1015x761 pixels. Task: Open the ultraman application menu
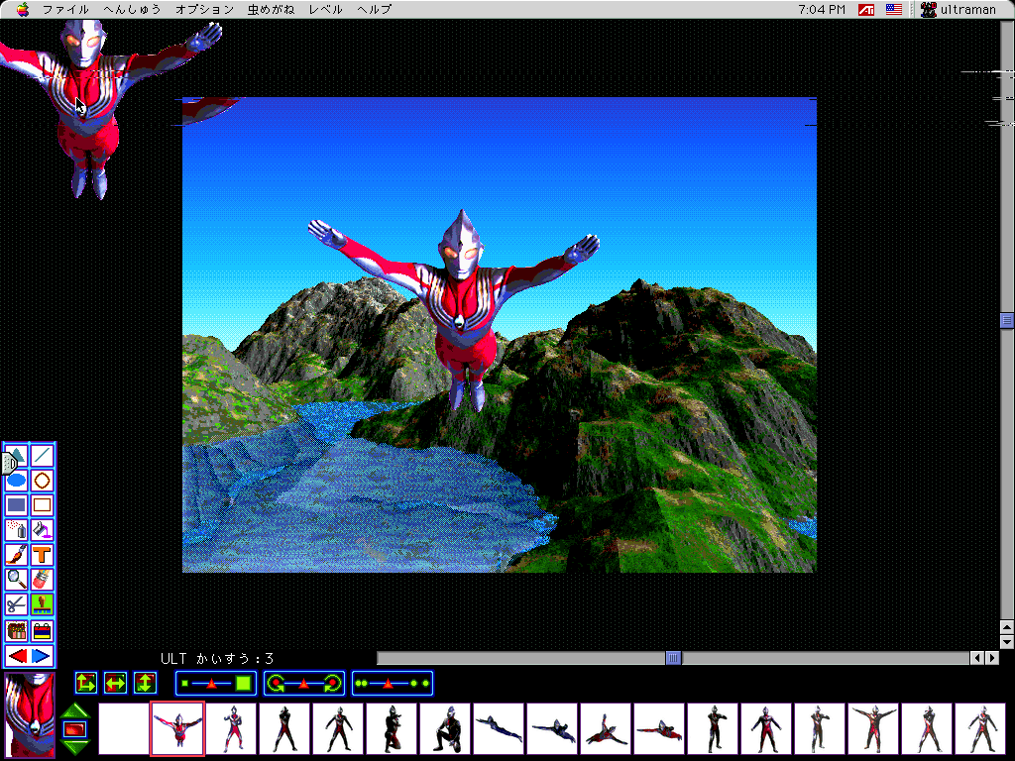coord(959,9)
